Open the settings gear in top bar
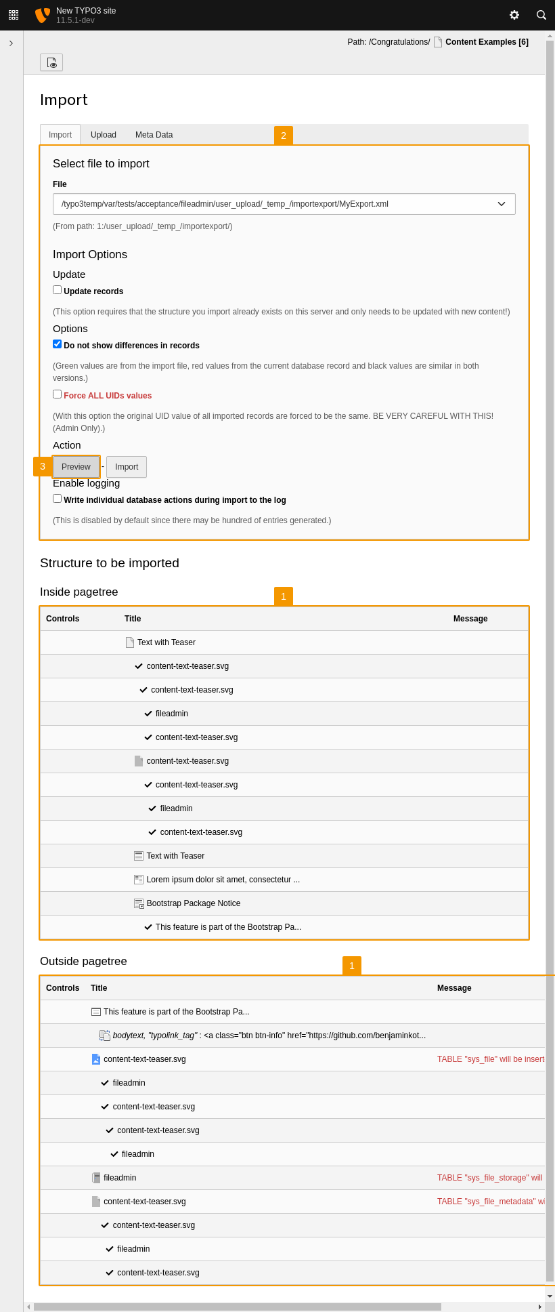 [514, 15]
